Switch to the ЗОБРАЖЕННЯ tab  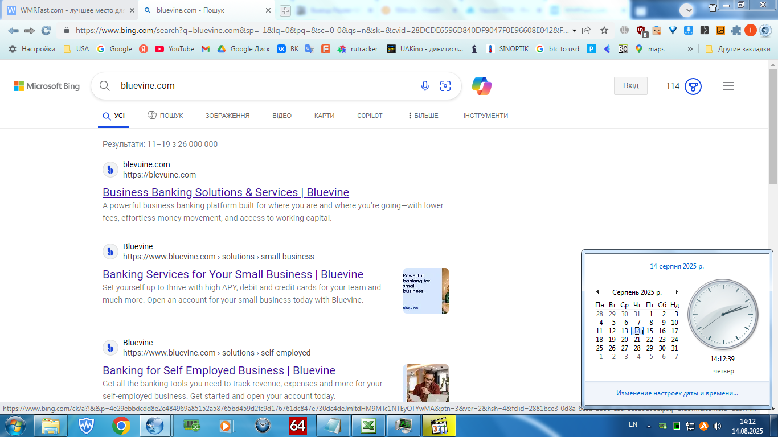[227, 116]
